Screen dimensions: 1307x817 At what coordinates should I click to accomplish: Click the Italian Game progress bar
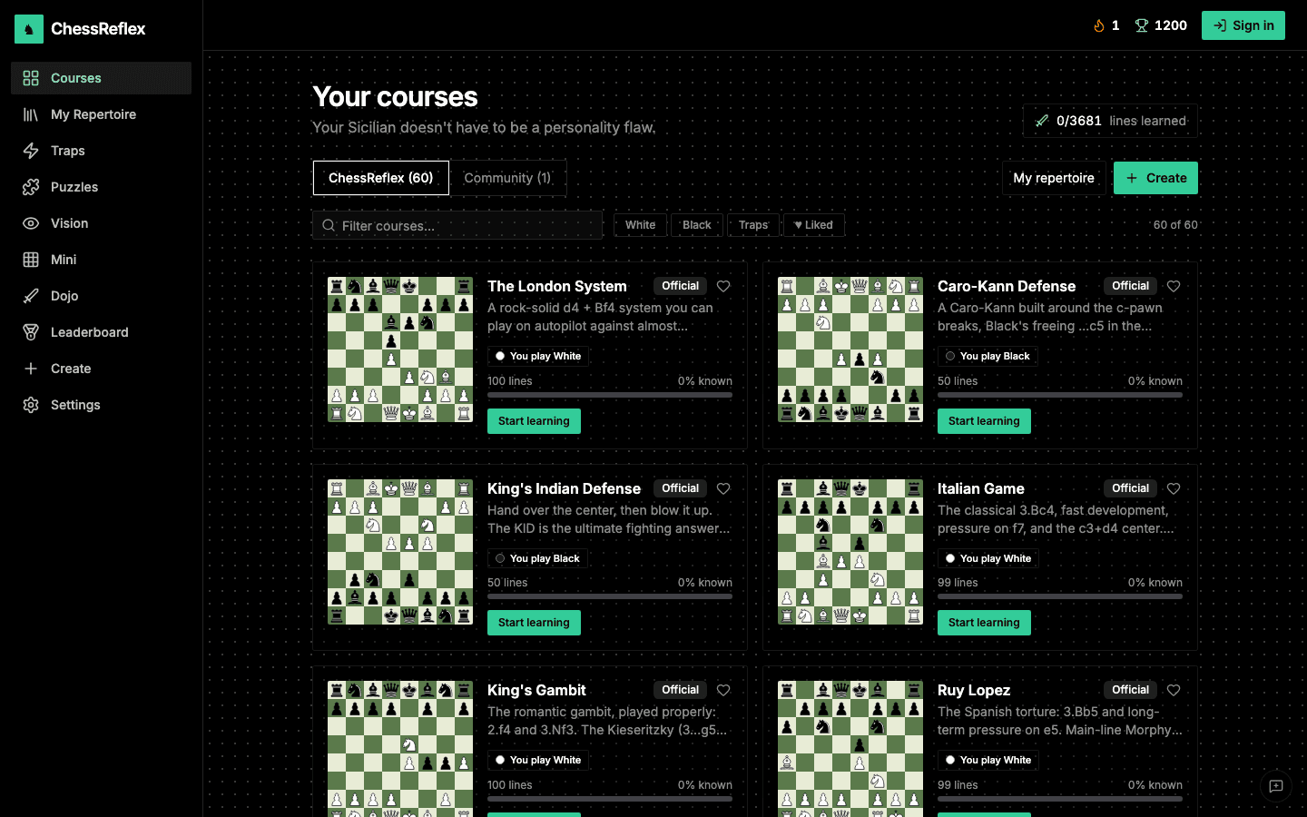pyautogui.click(x=1060, y=596)
